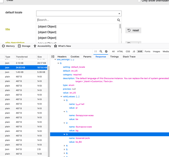Viewport: 169px width, 157px height.
Task: Click the category: required line
Action: pos(72,74)
